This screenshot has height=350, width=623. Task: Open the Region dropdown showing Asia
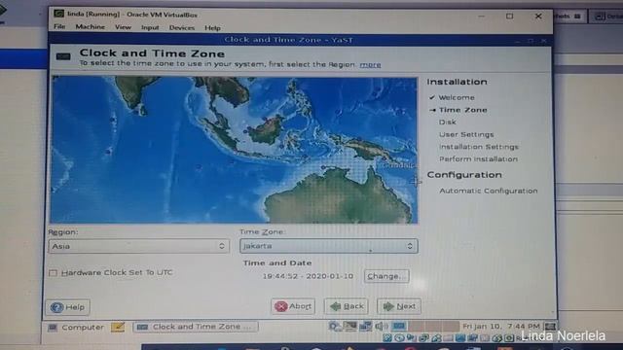[x=138, y=246]
